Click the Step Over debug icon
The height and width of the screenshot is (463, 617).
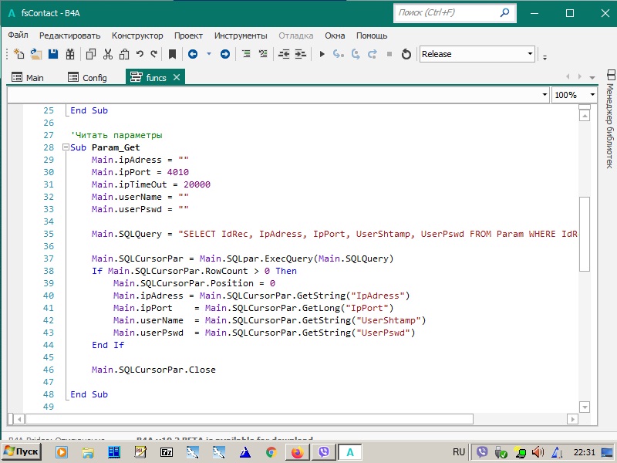[x=356, y=54]
